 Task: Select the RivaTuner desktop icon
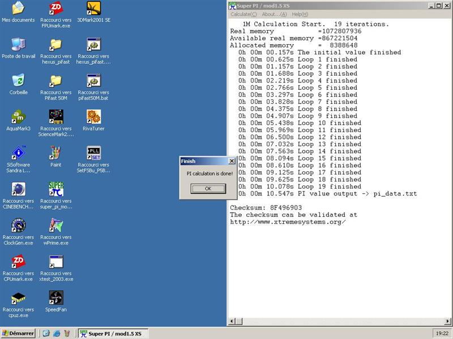pyautogui.click(x=93, y=117)
